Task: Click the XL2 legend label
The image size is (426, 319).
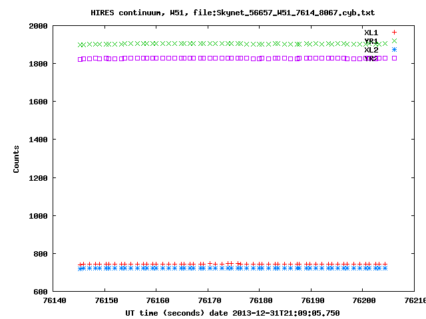Action: point(371,50)
